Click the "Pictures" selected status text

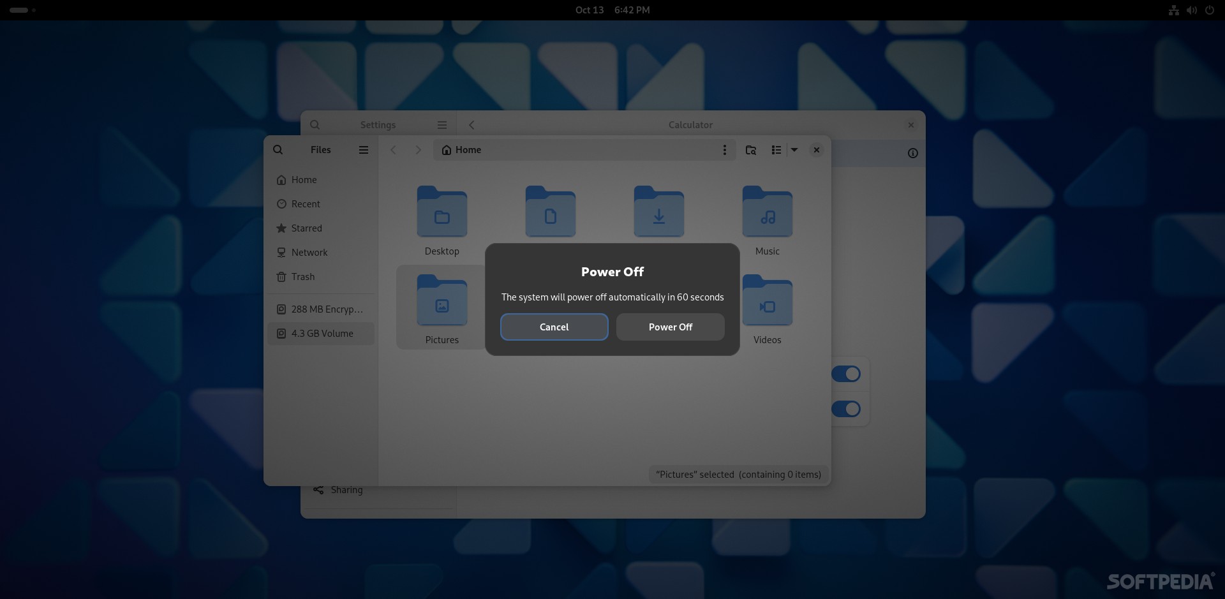[x=738, y=475]
